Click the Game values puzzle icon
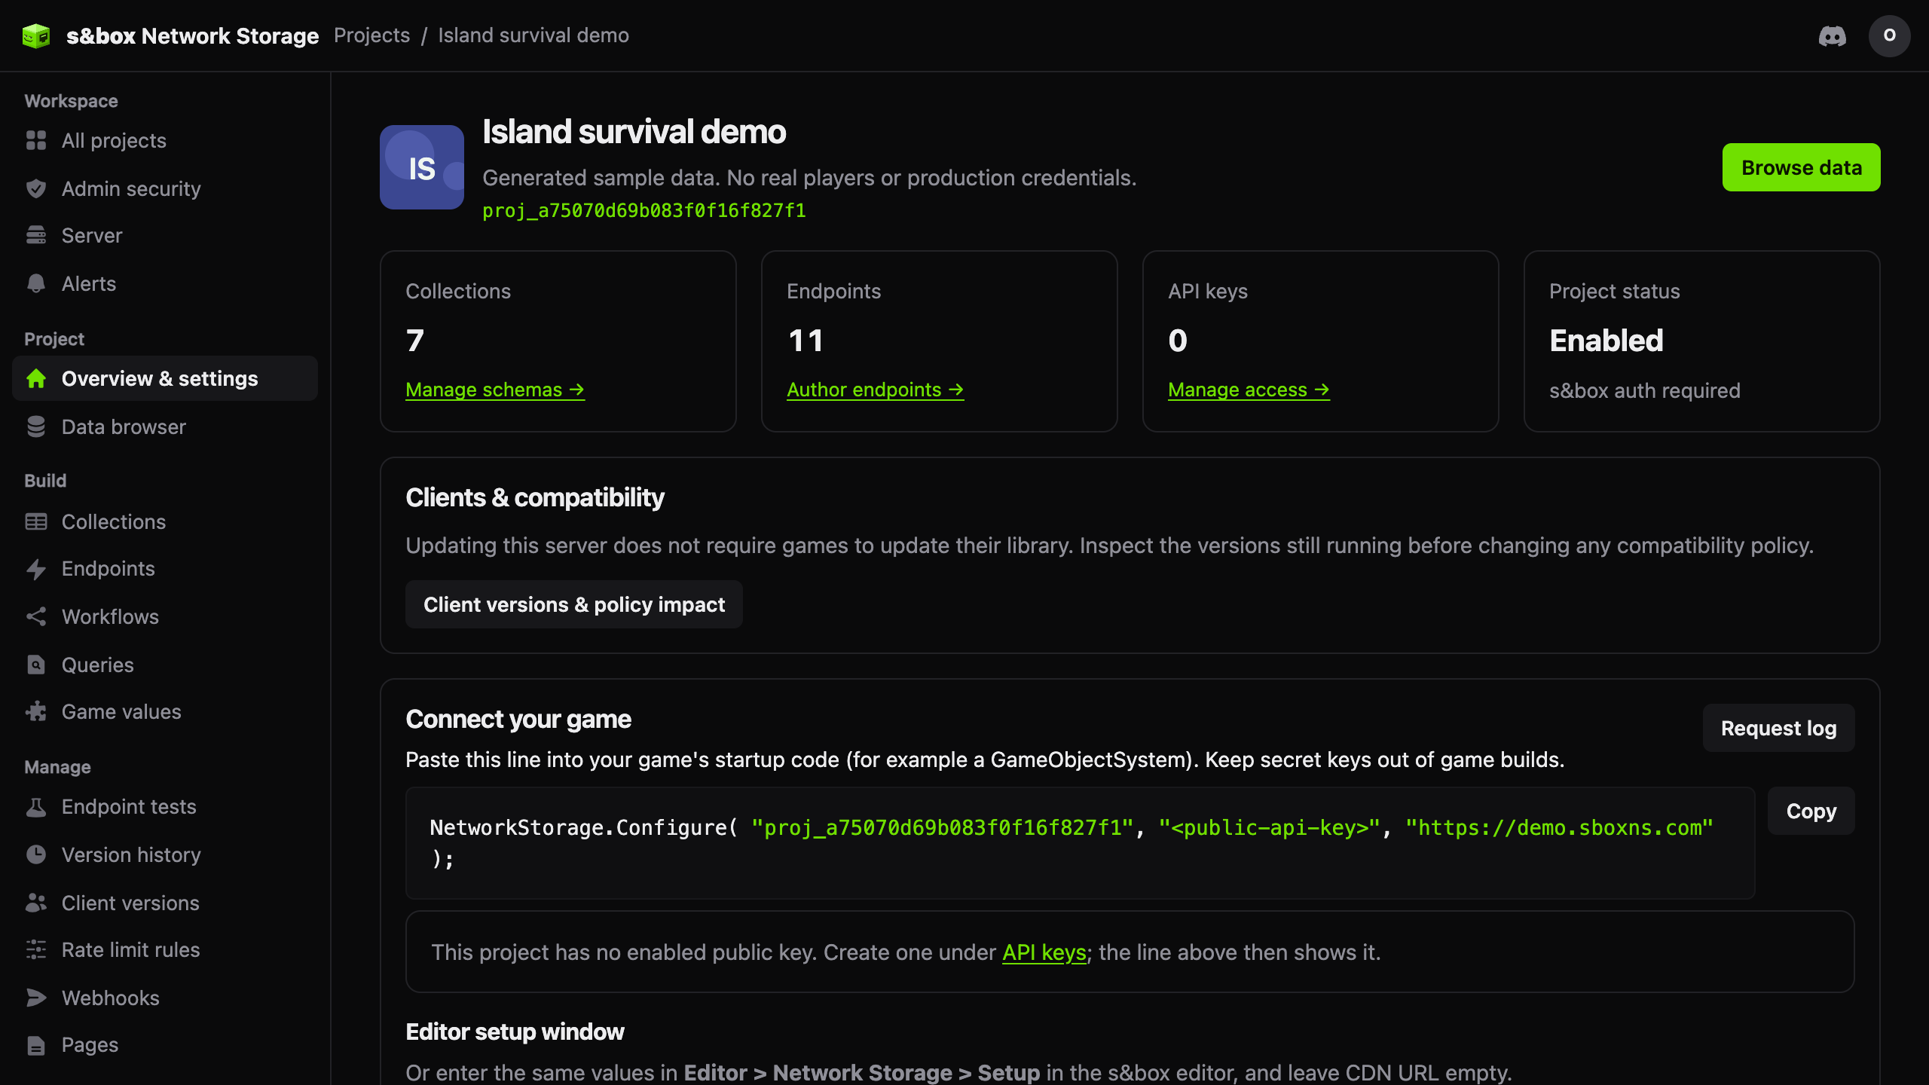 tap(36, 711)
